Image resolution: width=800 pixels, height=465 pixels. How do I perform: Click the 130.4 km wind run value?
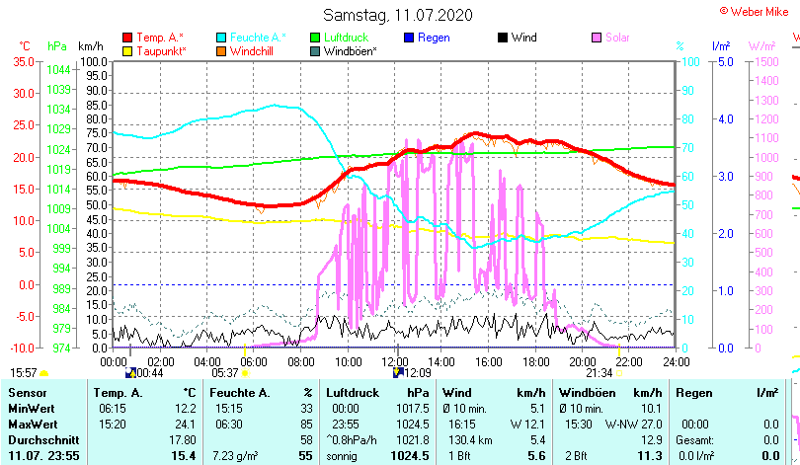tap(470, 440)
